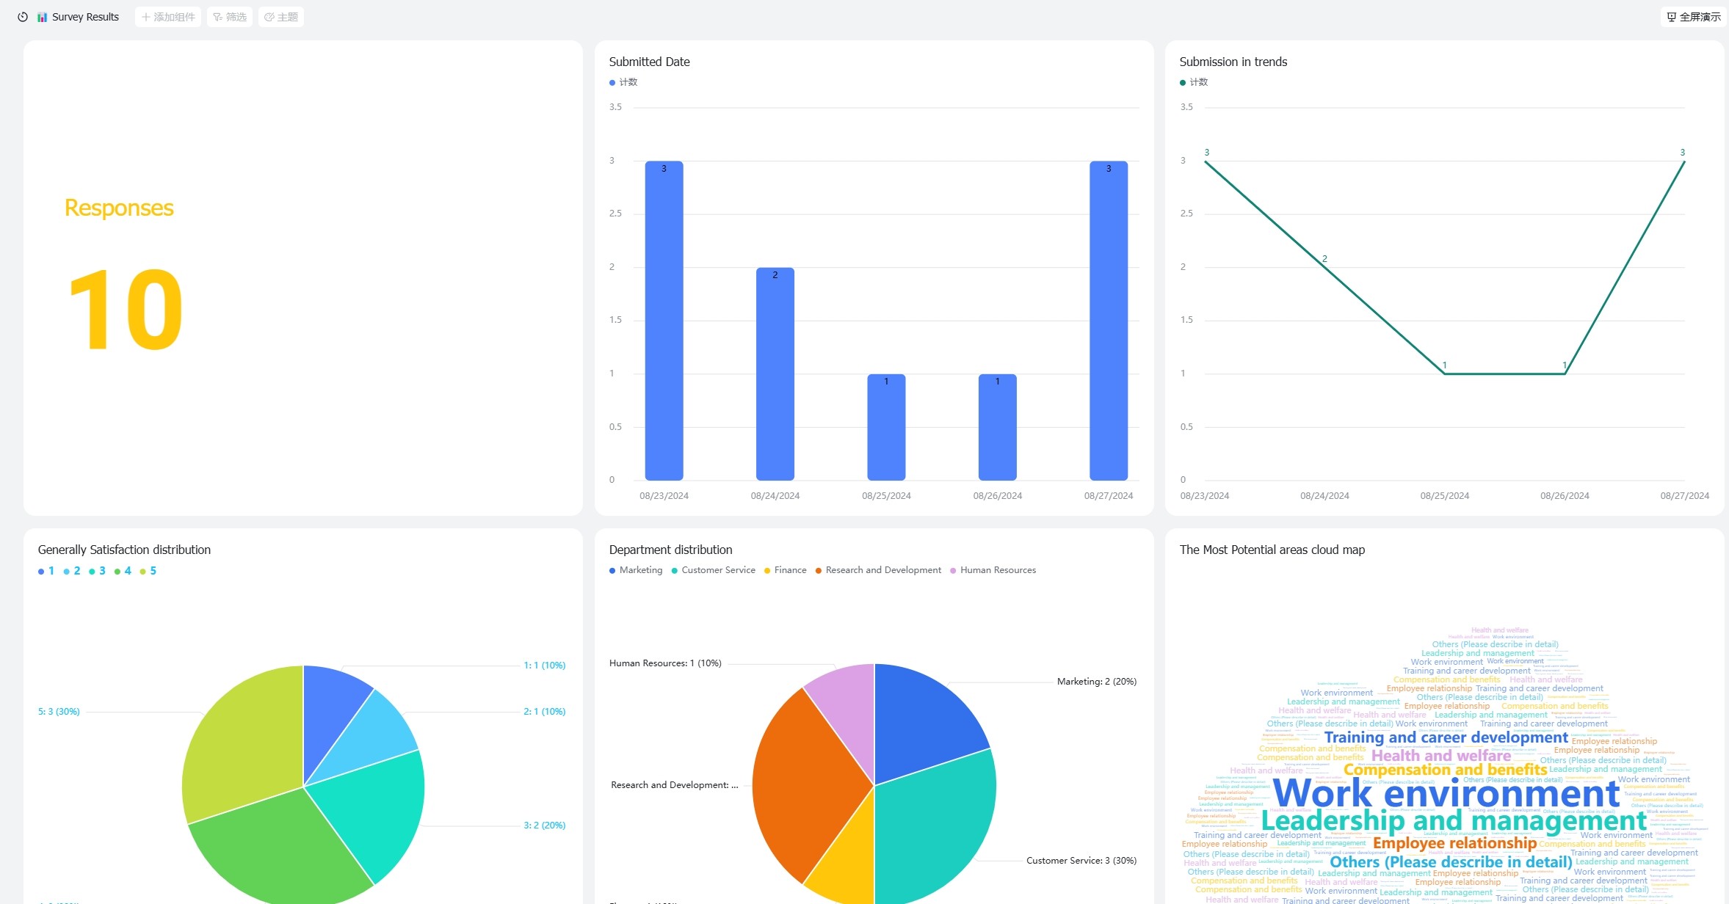Image resolution: width=1729 pixels, height=904 pixels.
Task: Click satisfaction legend item 5
Action: coord(148,571)
